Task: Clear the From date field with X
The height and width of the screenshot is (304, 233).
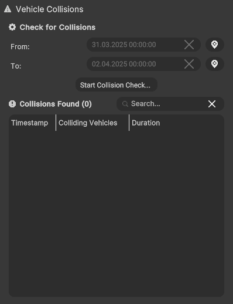Action: 189,45
